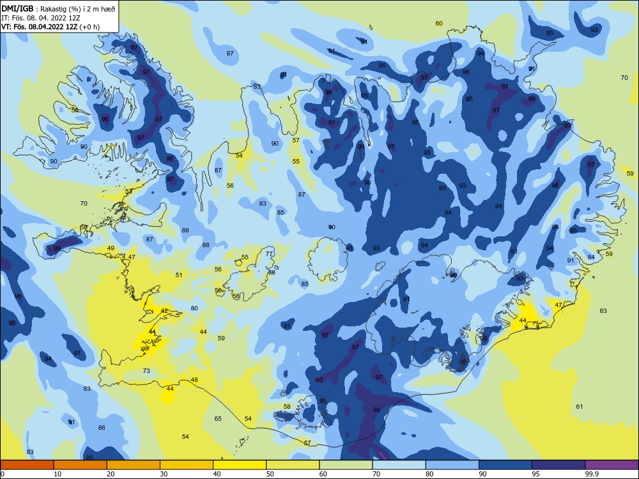
Task: Select the 40–50 bright yellow legend swatch
Action: tap(240, 465)
